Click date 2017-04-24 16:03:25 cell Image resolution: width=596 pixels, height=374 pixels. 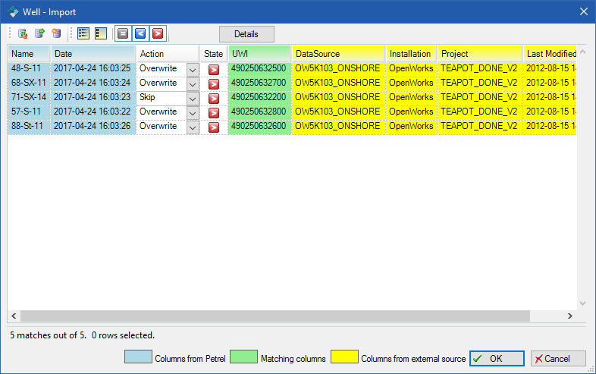(x=92, y=68)
